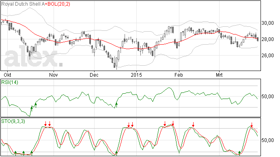Click the green STO buy arrow in December
Image resolution: width=280 pixels, height=157 pixels.
point(116,153)
